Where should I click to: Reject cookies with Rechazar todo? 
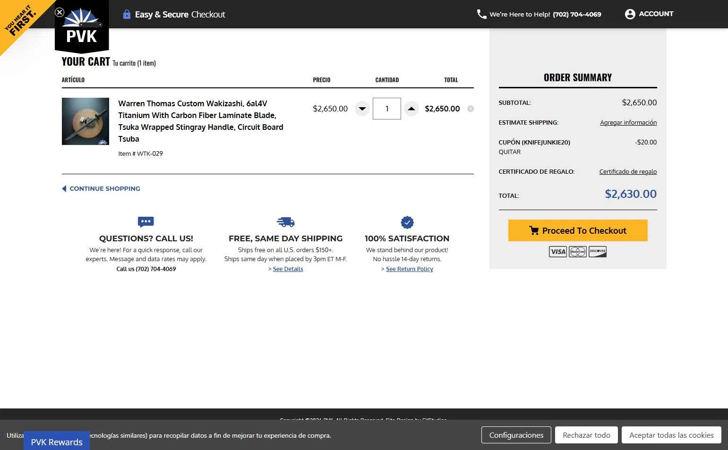click(587, 435)
